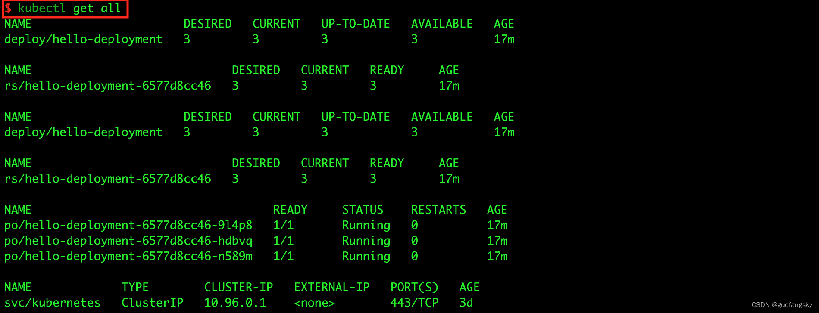Click the 17m age in hdbvq pod row
Image resolution: width=819 pixels, height=313 pixels.
pyautogui.click(x=497, y=241)
